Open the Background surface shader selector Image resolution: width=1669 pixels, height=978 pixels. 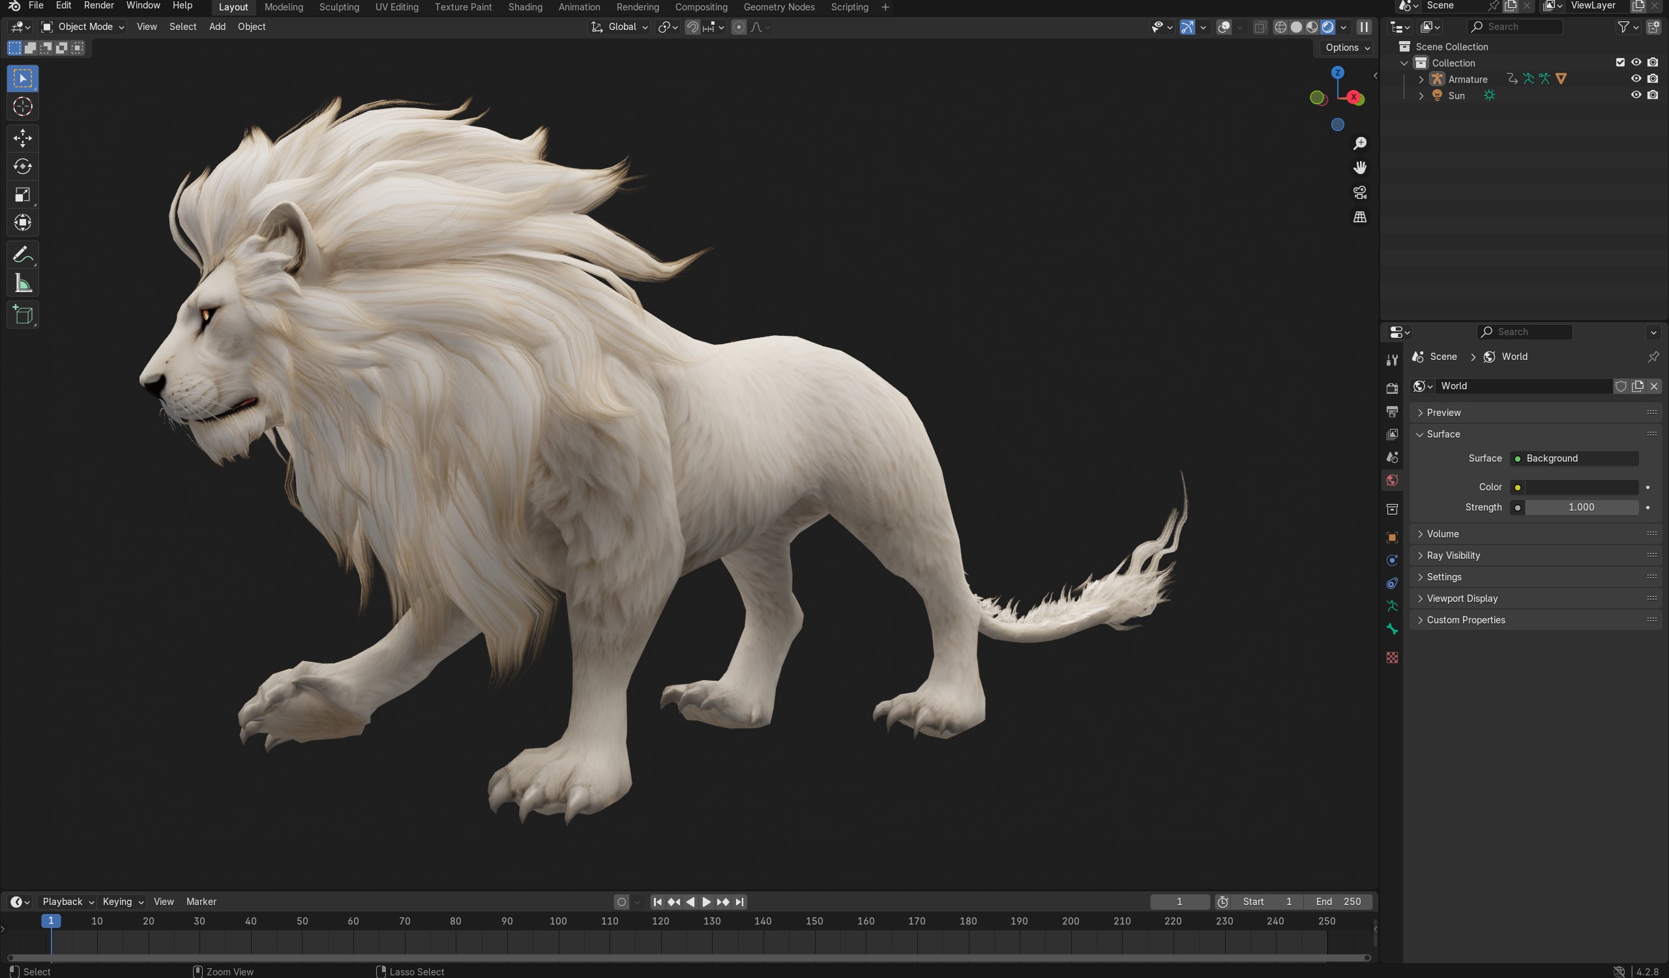[x=1574, y=458]
